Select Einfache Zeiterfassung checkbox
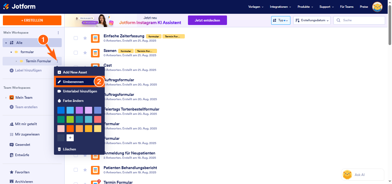This screenshot has width=392, height=184. coord(76,38)
